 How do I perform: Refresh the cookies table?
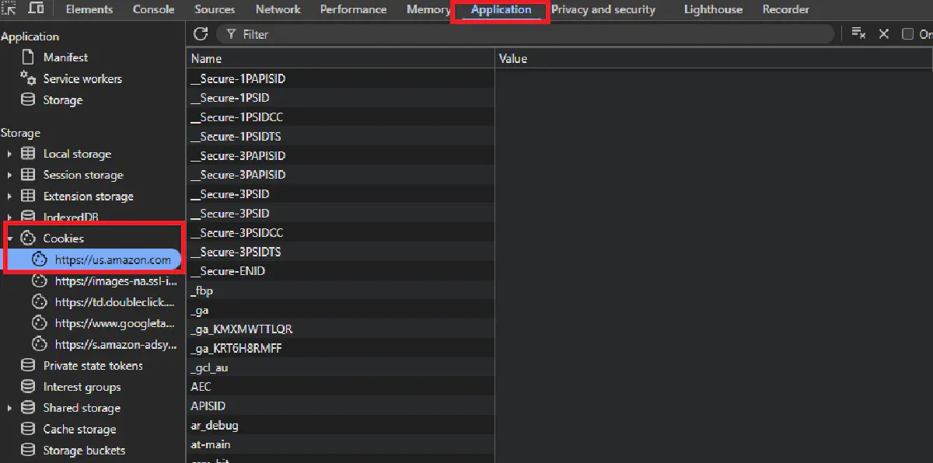coord(201,34)
